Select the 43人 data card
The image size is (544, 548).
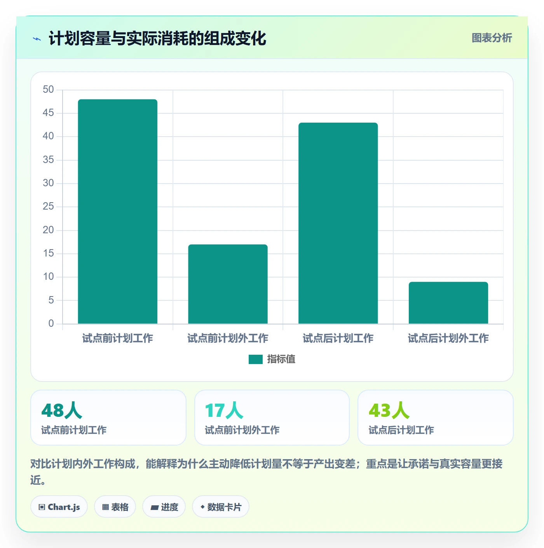click(x=436, y=418)
